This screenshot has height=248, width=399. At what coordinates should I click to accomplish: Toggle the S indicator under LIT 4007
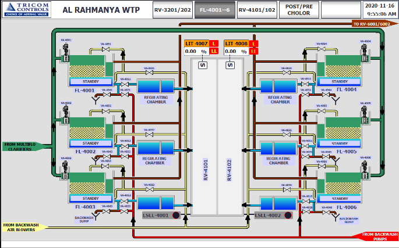pos(202,65)
